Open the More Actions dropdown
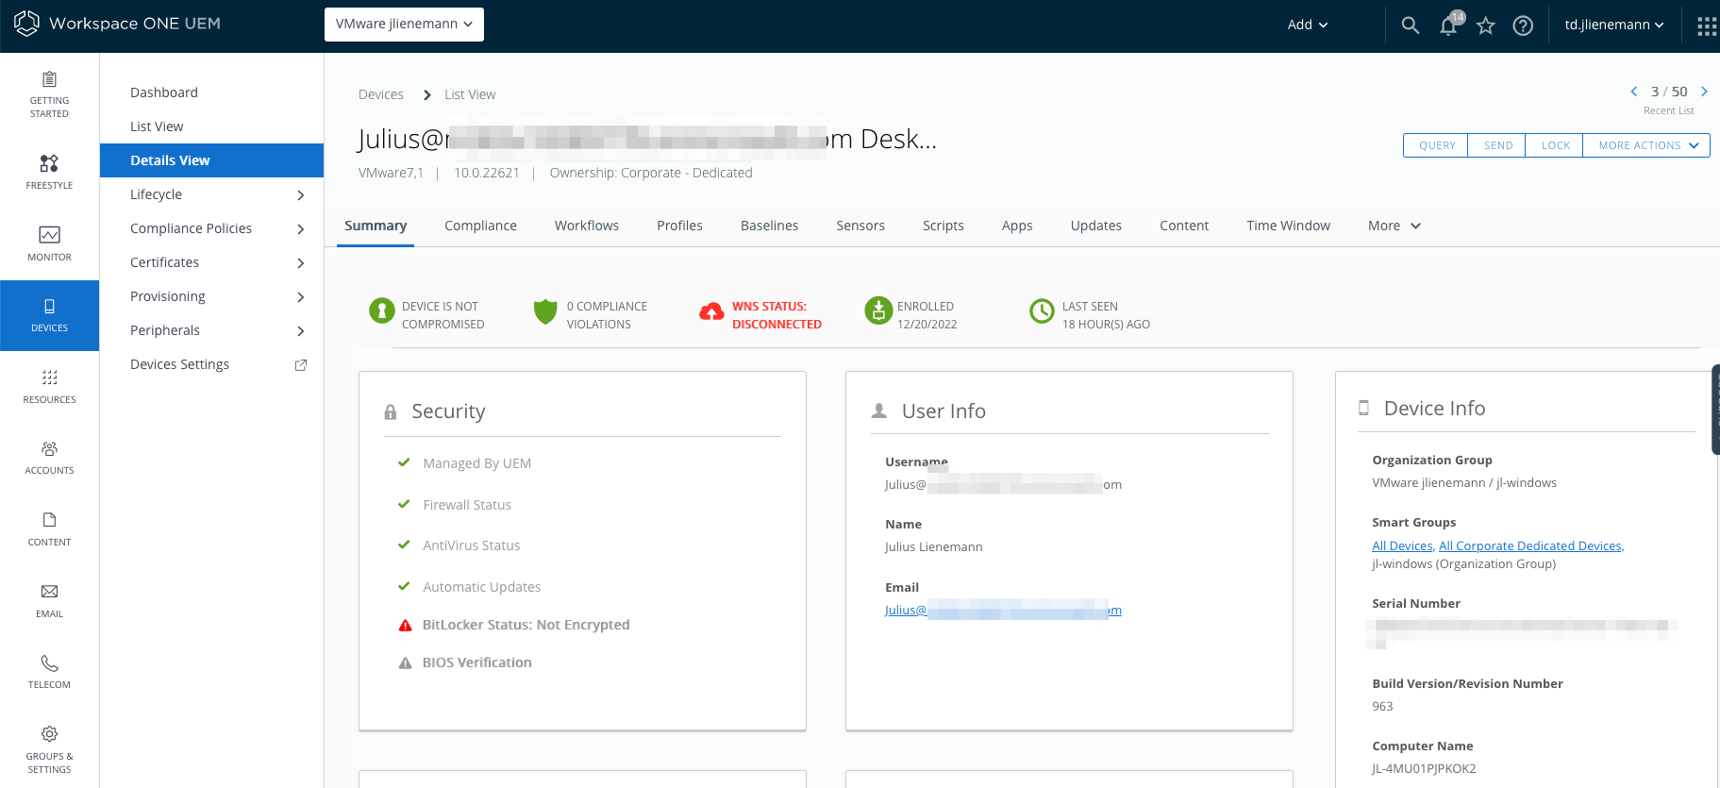The width and height of the screenshot is (1720, 788). (x=1647, y=145)
